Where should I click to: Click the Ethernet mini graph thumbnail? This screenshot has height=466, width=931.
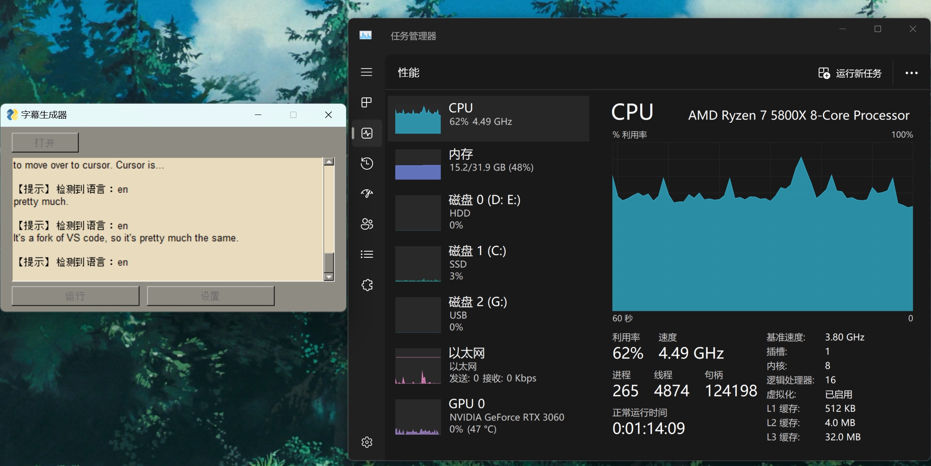pos(418,366)
